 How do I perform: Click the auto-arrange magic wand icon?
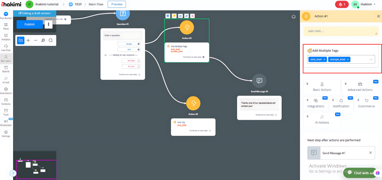[x=43, y=40]
